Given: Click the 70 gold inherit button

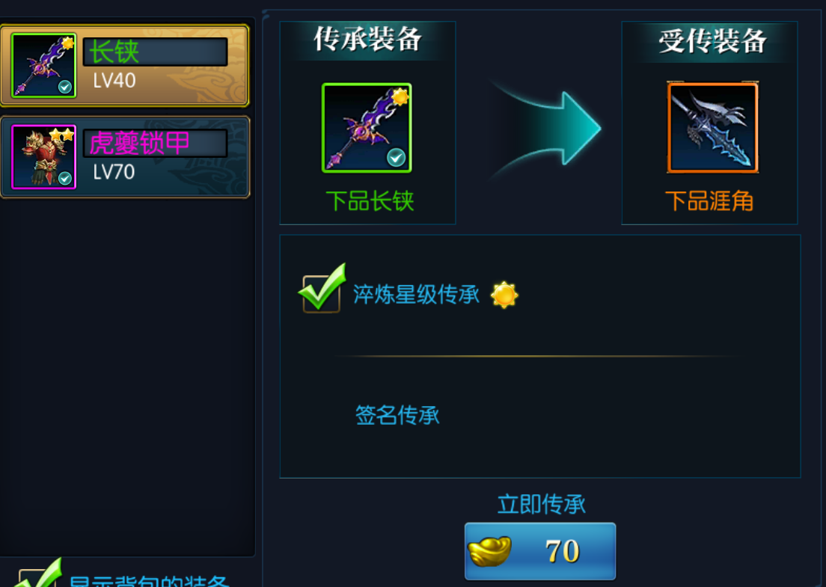Looking at the screenshot, I should [540, 551].
